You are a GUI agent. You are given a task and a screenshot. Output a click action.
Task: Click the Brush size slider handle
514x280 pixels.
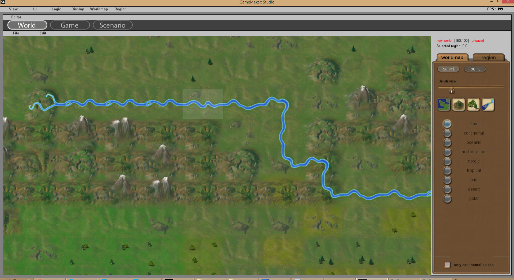tap(452, 91)
